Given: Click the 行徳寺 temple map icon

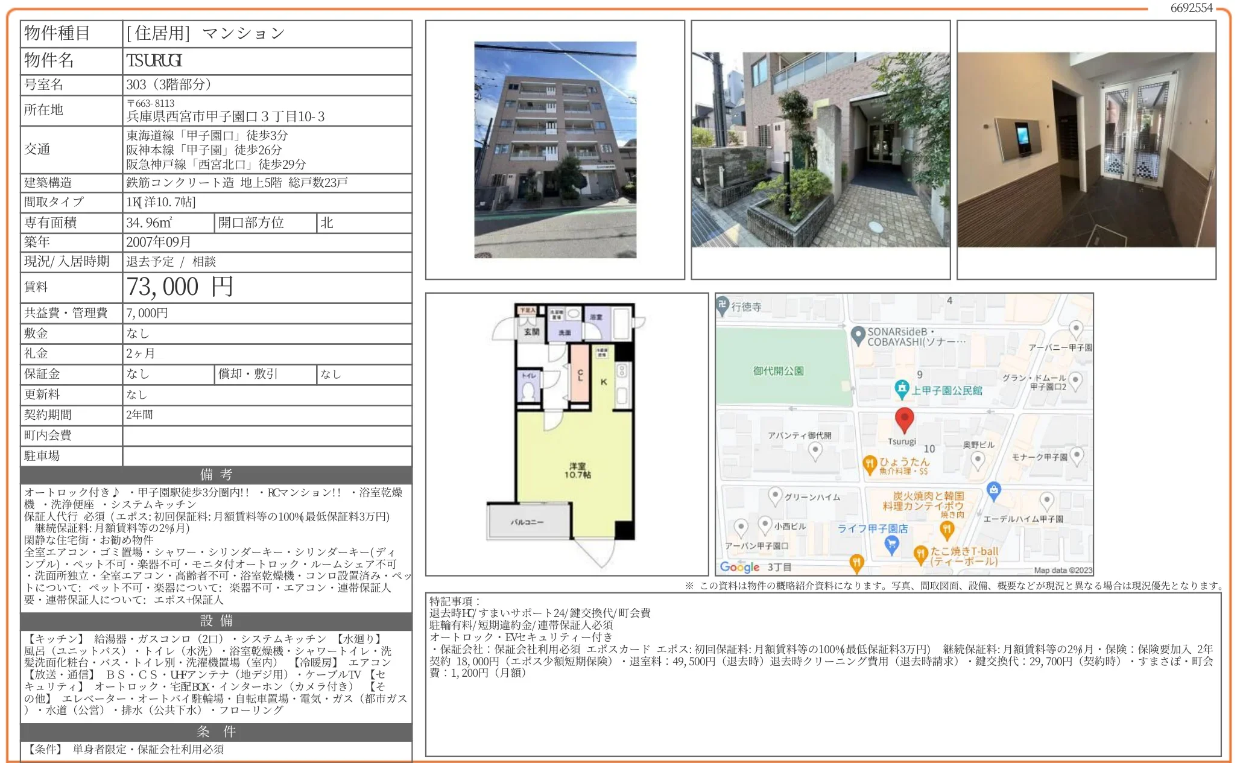Looking at the screenshot, I should (x=723, y=305).
